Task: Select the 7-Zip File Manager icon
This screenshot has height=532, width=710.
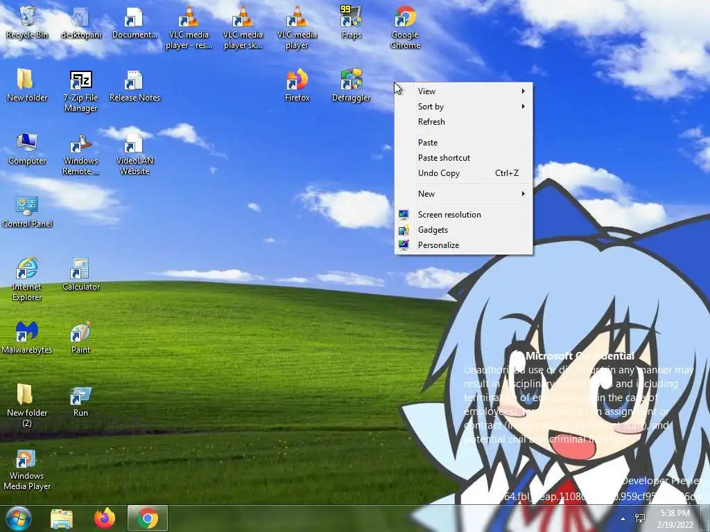Action: click(x=80, y=91)
